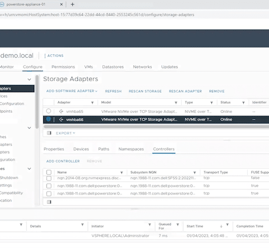Click horizontal scrollbar under adapters table

pyautogui.click(x=156, y=127)
